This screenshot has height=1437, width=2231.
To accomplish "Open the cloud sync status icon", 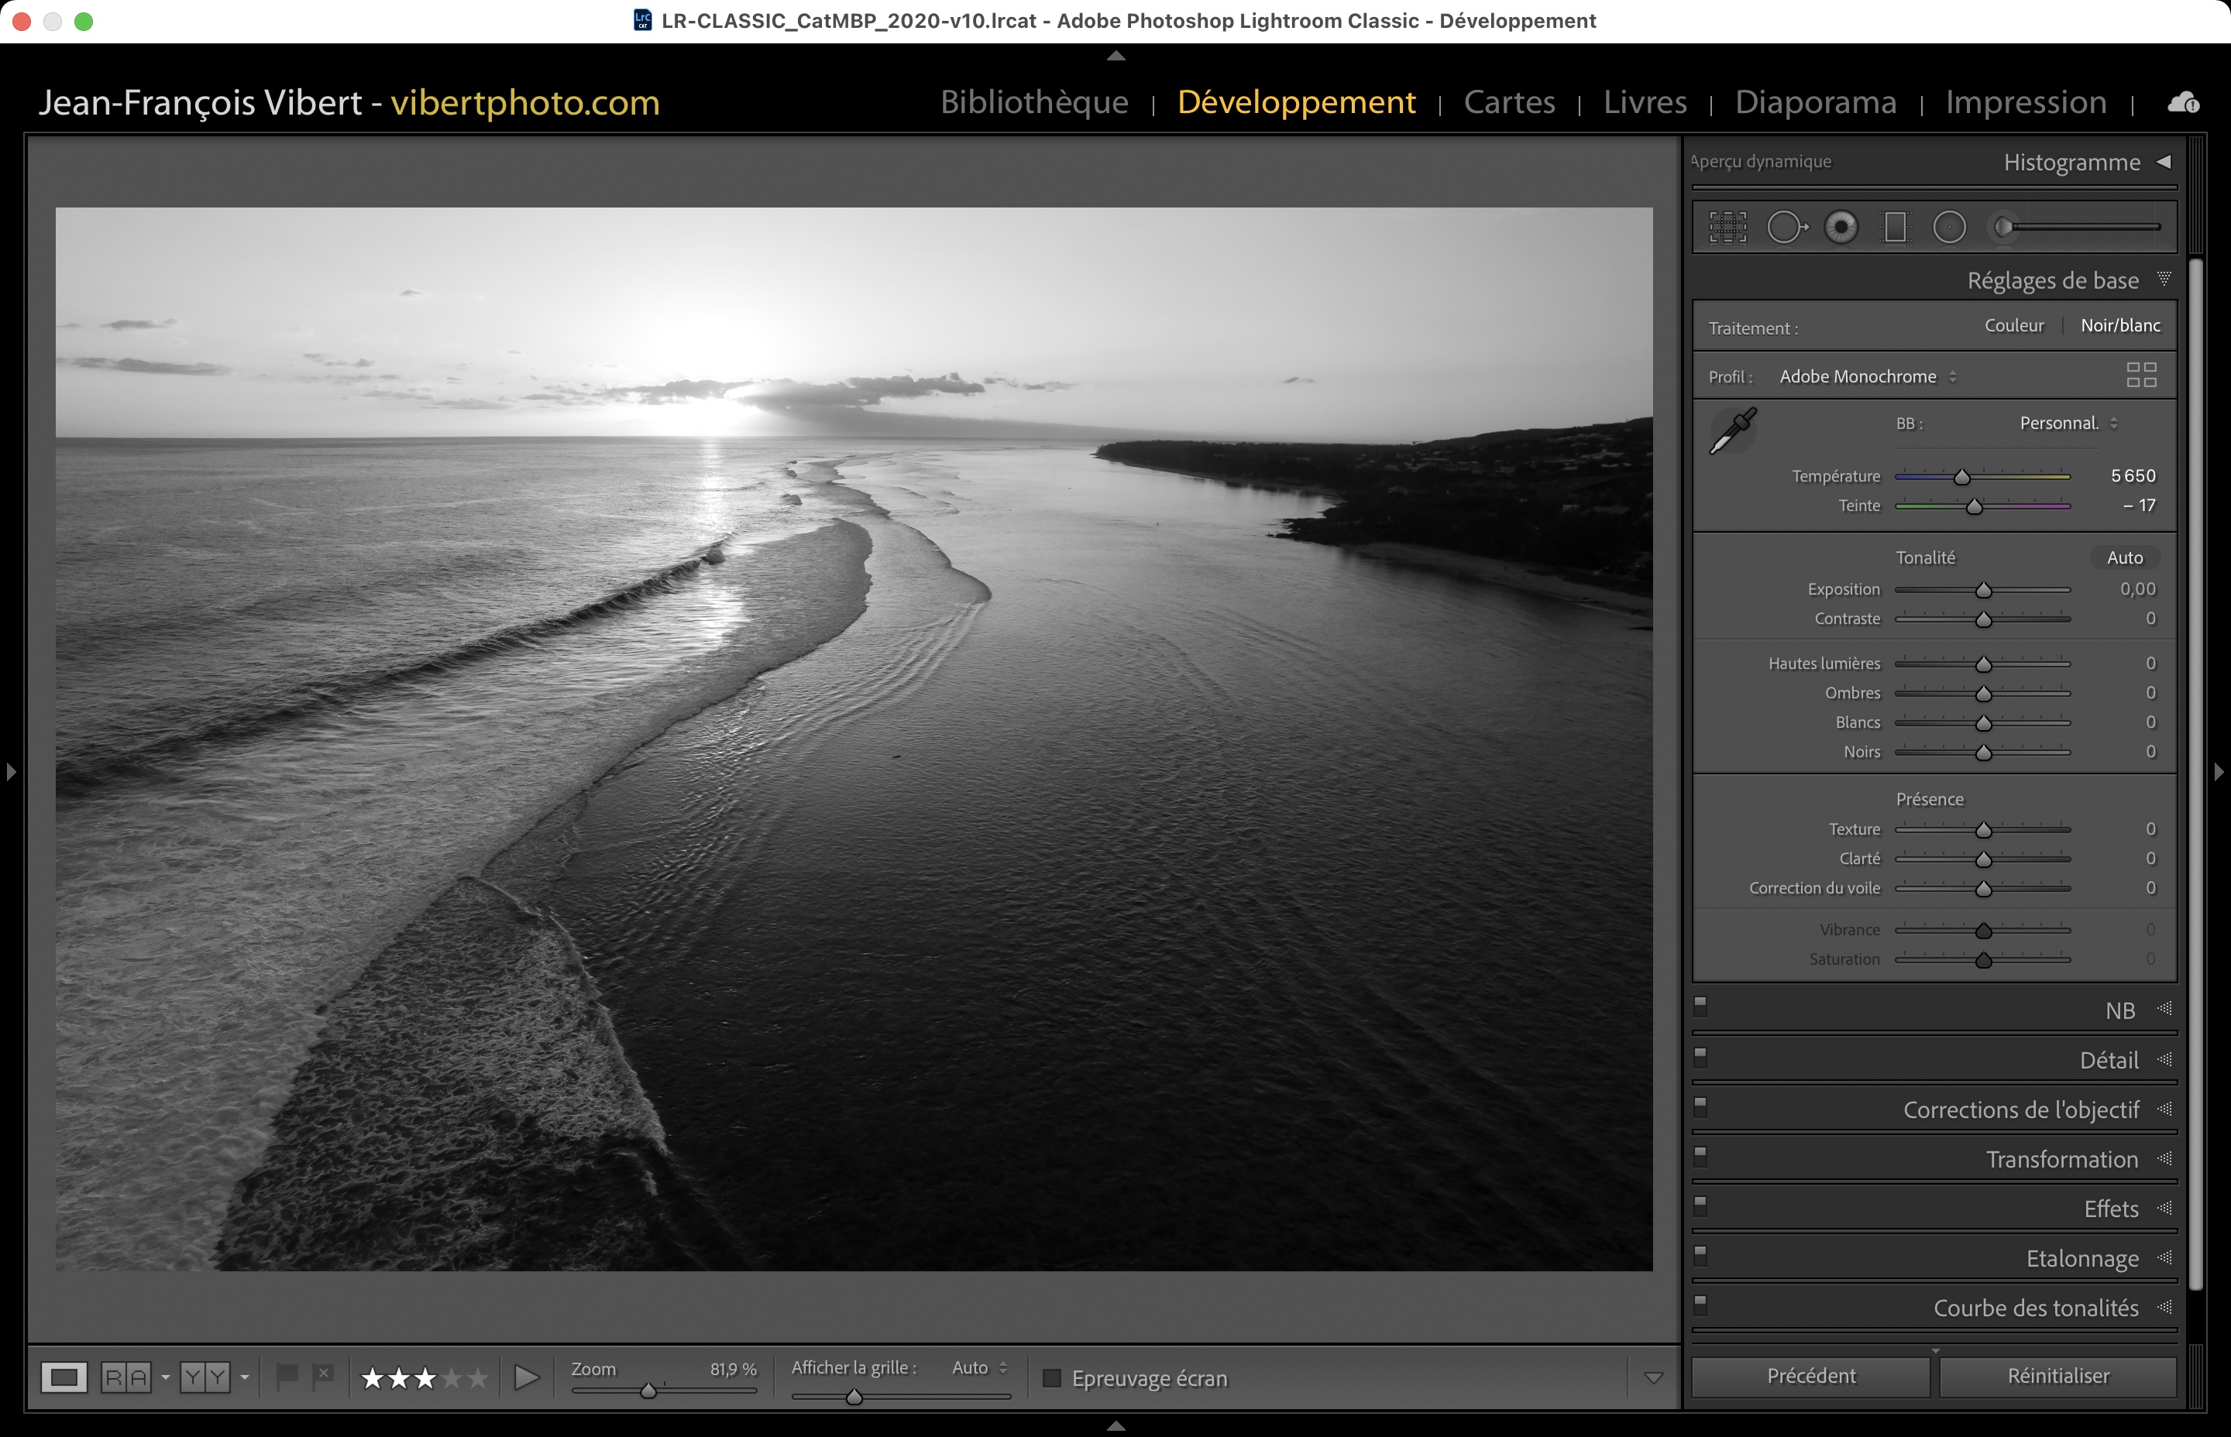I will pyautogui.click(x=2182, y=103).
